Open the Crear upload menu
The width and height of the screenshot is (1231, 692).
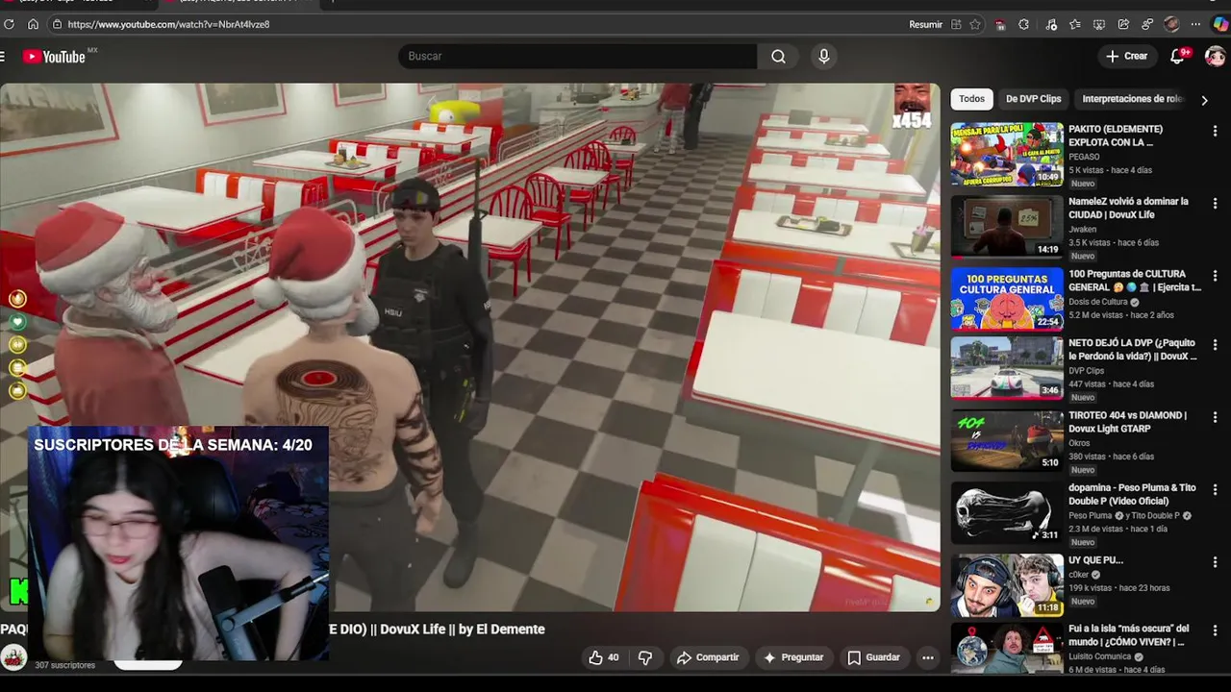[1126, 57]
